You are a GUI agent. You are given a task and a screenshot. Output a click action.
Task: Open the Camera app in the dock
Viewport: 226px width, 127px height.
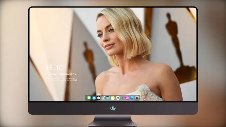[x=137, y=98]
